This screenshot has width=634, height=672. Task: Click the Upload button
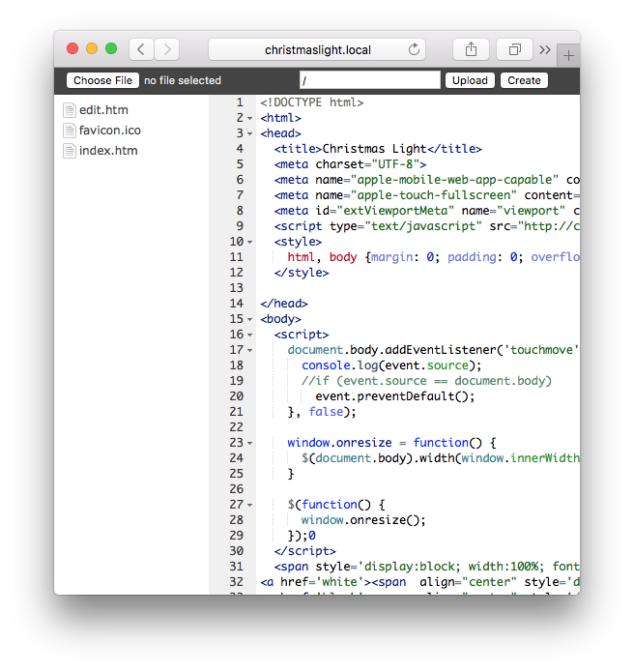tap(470, 80)
